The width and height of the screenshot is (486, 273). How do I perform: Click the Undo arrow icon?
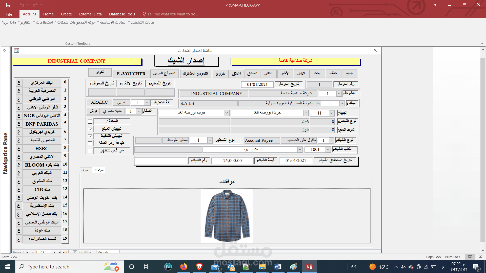coord(22,5)
